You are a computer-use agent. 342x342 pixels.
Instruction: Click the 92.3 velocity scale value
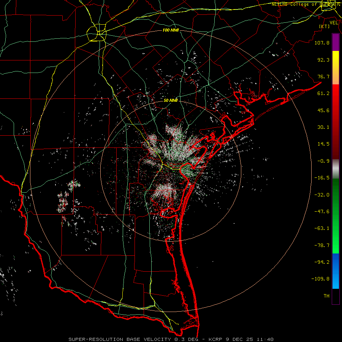[x=323, y=60]
